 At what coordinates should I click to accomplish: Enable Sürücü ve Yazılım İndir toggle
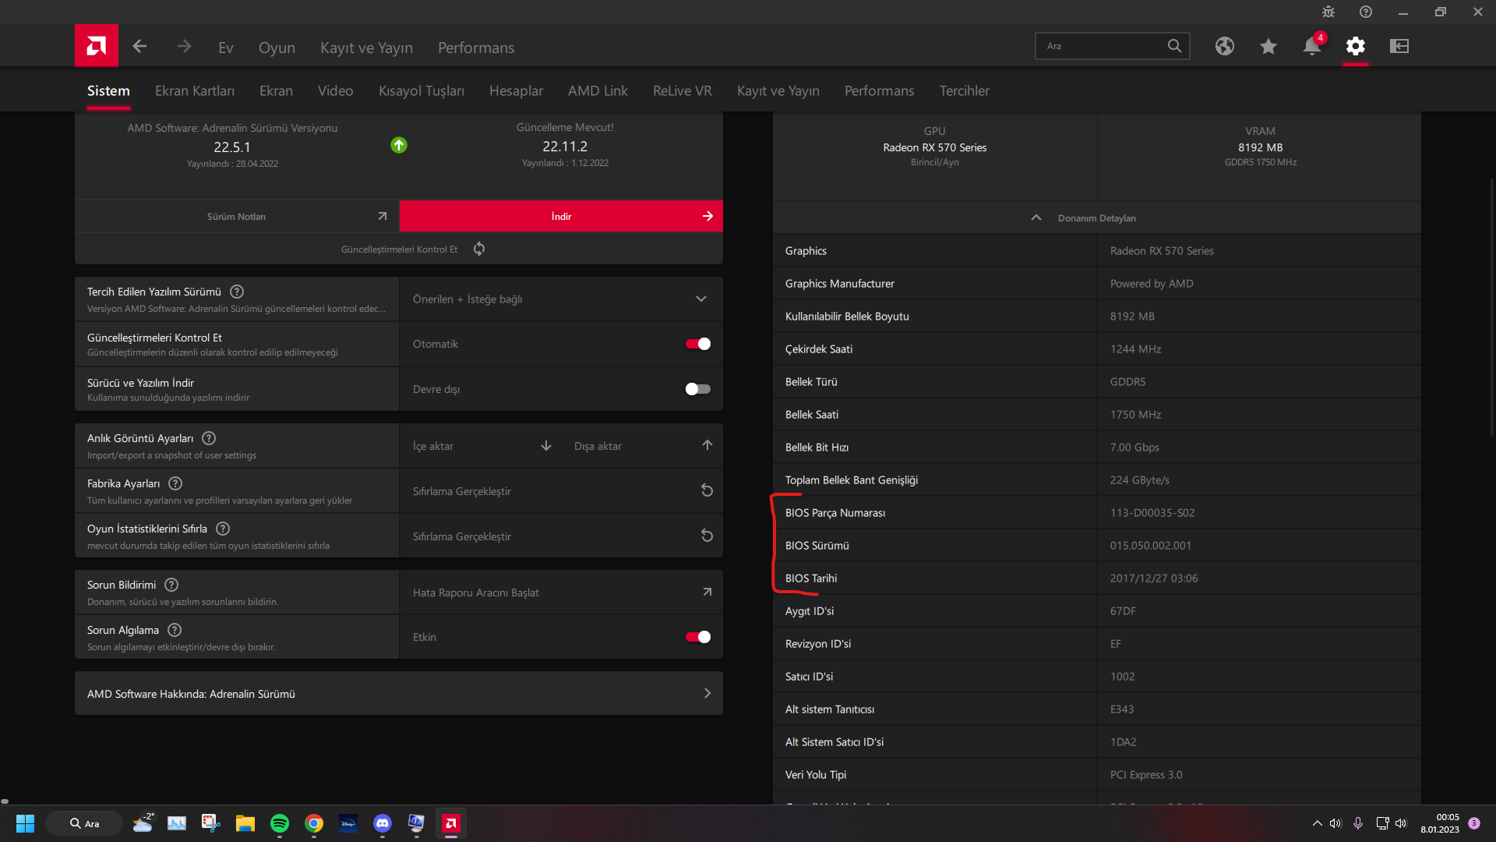(697, 389)
